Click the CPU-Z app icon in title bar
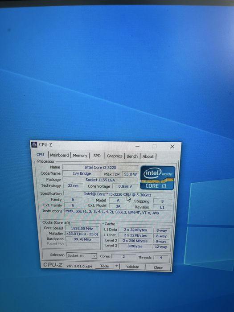This screenshot has width=234, height=312. [34, 144]
